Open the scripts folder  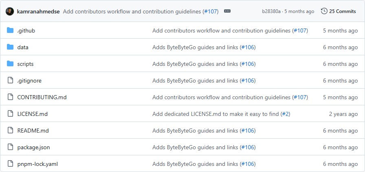25,64
